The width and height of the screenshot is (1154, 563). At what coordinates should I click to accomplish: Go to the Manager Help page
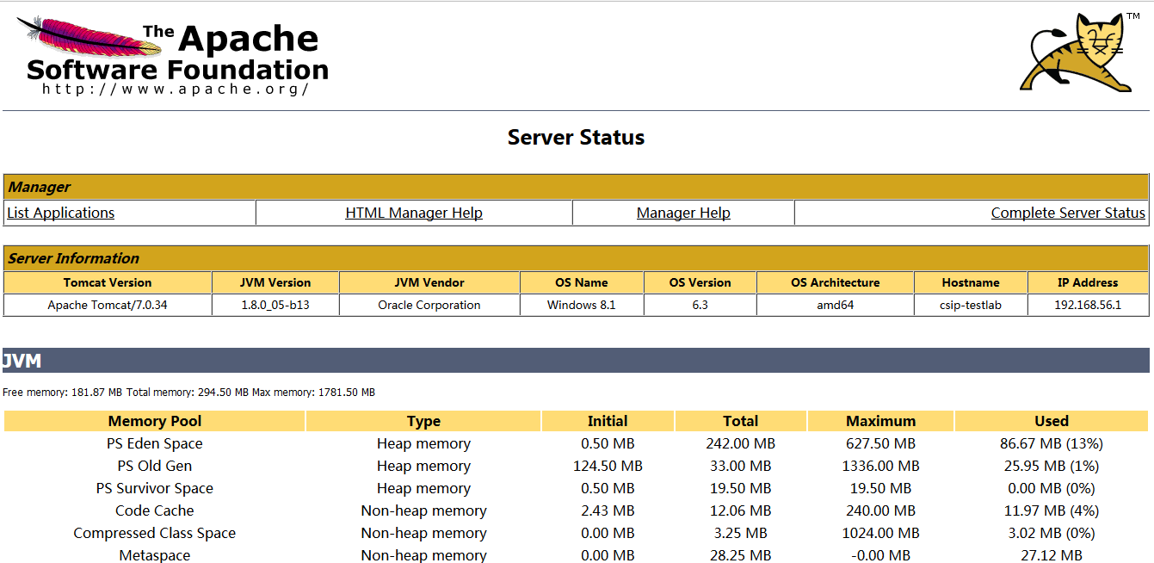pos(683,213)
